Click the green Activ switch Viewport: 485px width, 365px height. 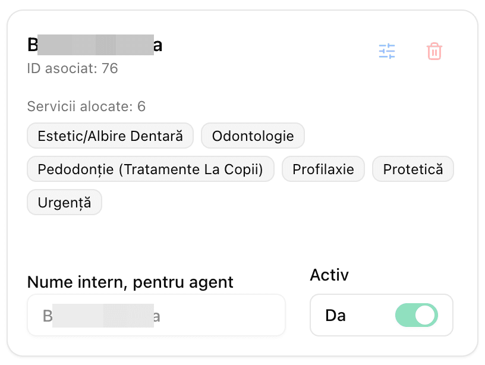click(x=417, y=315)
